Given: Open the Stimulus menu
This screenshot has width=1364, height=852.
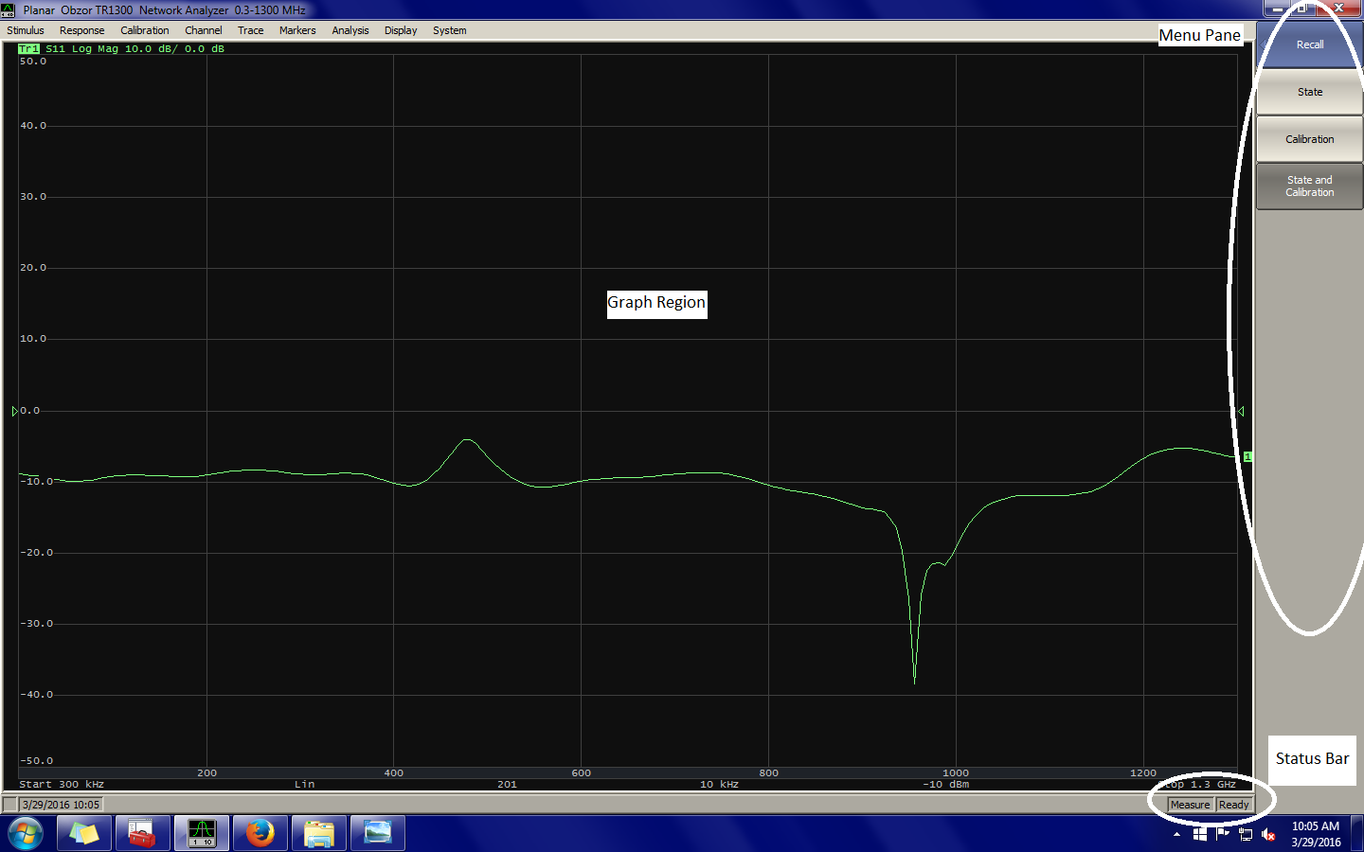Looking at the screenshot, I should (26, 30).
